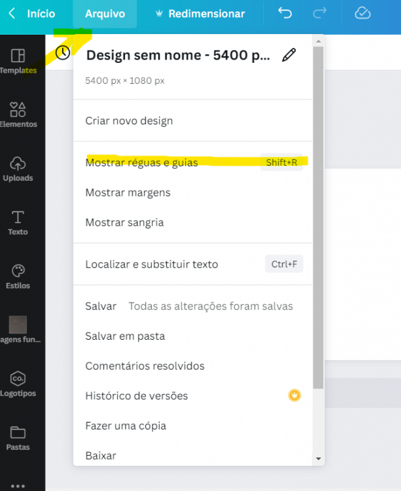The image size is (401, 491).
Task: Open the Templates sidebar panel
Action: pos(18,60)
